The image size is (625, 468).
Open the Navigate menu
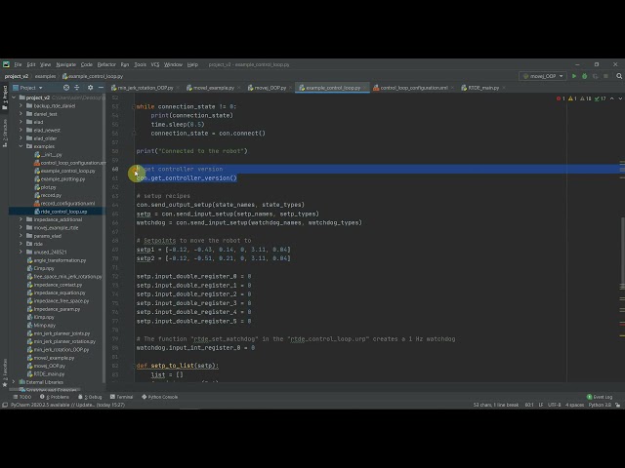pyautogui.click(x=65, y=64)
